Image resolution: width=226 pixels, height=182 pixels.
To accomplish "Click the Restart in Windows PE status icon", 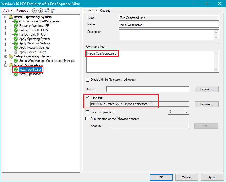I will point(16,26).
